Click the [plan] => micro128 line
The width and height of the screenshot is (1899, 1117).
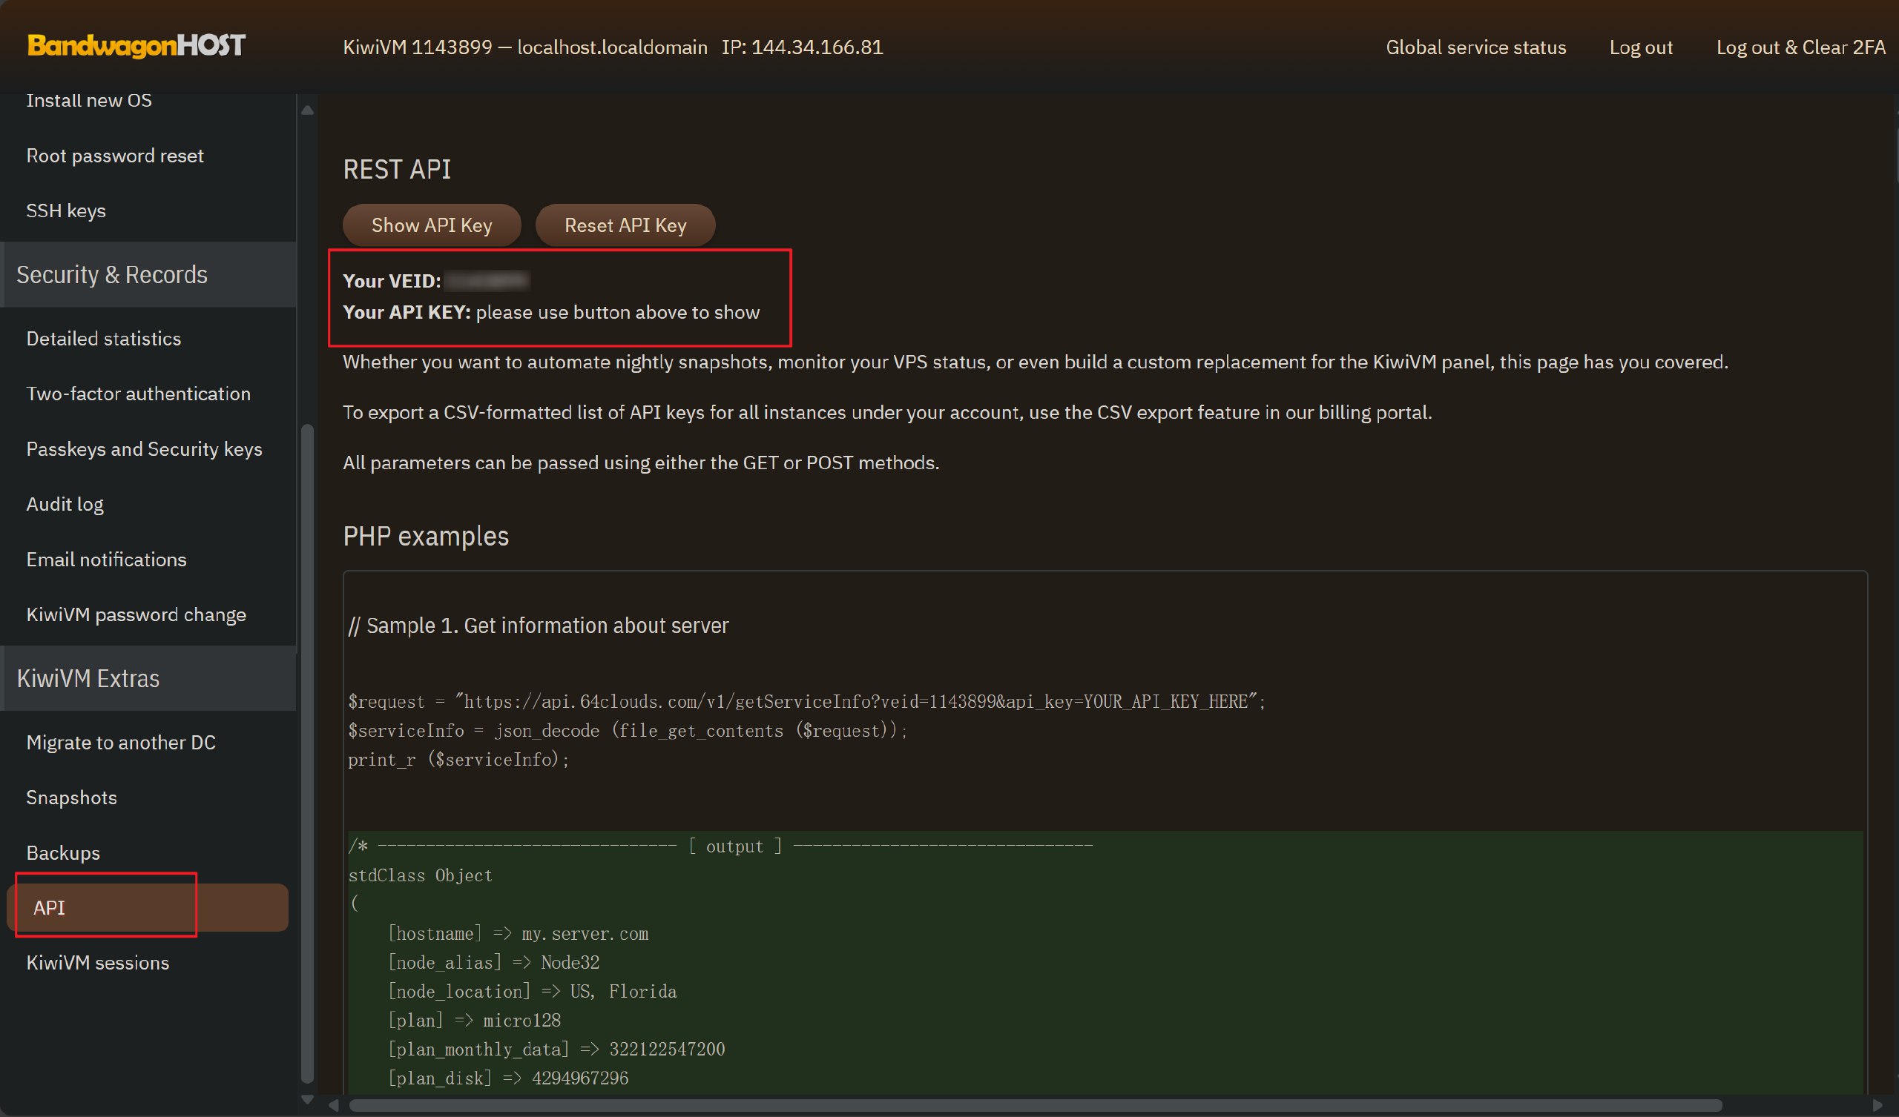(474, 1021)
